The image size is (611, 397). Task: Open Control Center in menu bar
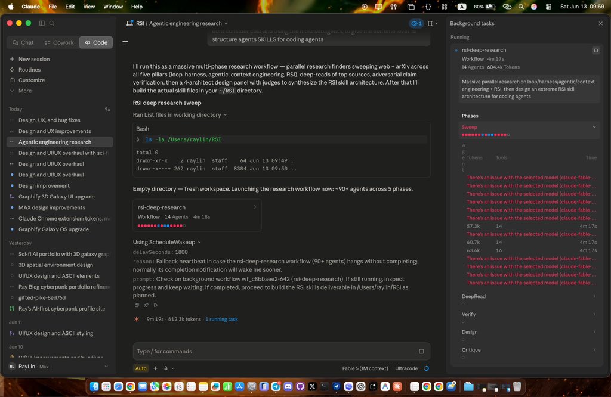click(x=549, y=7)
